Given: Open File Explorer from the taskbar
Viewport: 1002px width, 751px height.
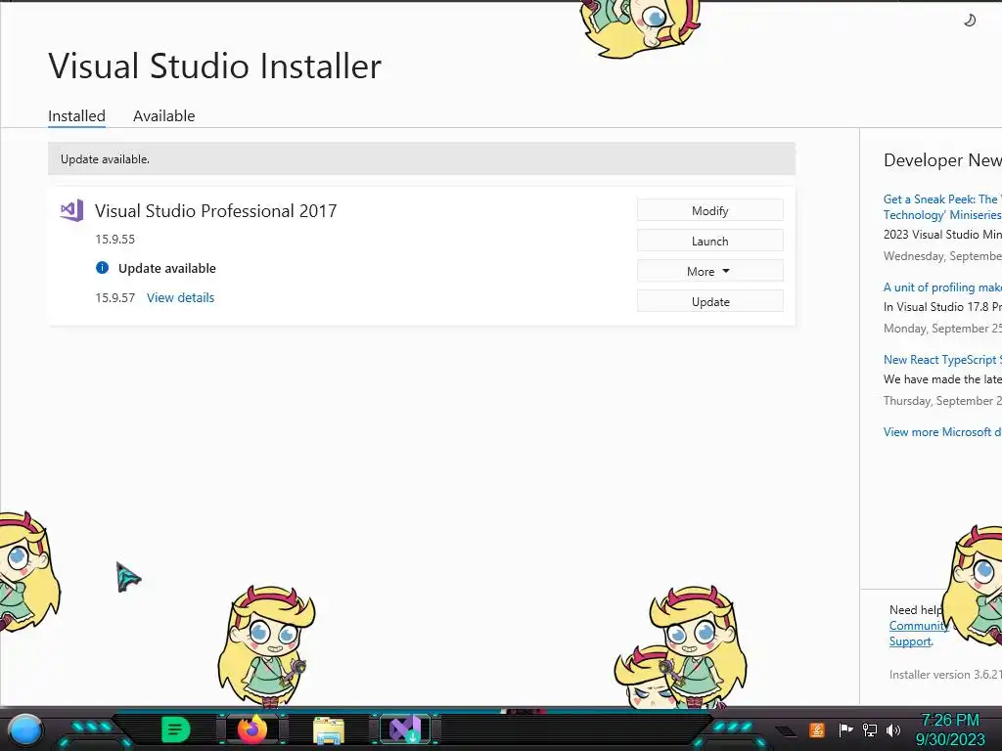Looking at the screenshot, I should pyautogui.click(x=329, y=730).
